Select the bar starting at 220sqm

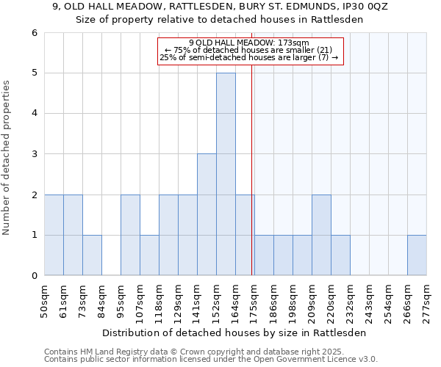(340, 255)
